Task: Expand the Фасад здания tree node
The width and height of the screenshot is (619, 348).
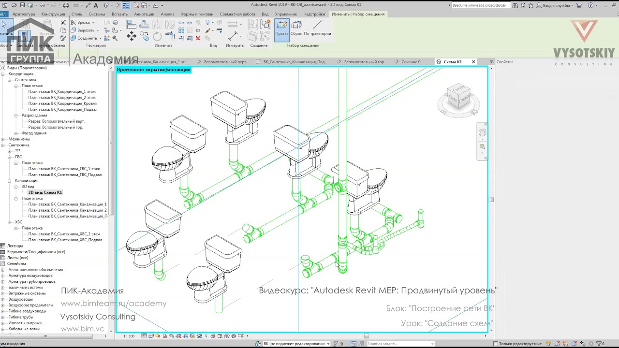Action: (x=16, y=133)
